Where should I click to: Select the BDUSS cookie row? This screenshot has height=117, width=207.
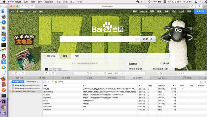(125, 89)
